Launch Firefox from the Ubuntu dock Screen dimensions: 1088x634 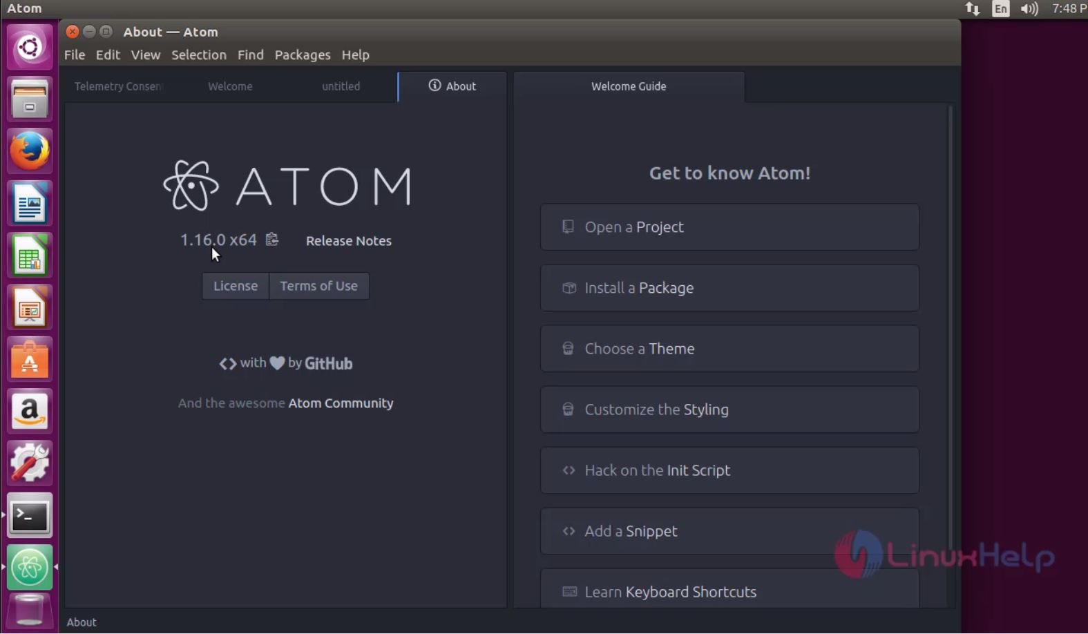pos(30,151)
